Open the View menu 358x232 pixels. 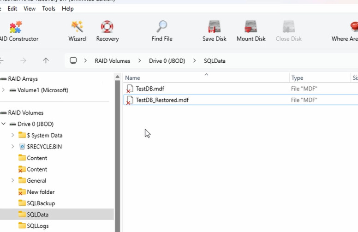(30, 9)
